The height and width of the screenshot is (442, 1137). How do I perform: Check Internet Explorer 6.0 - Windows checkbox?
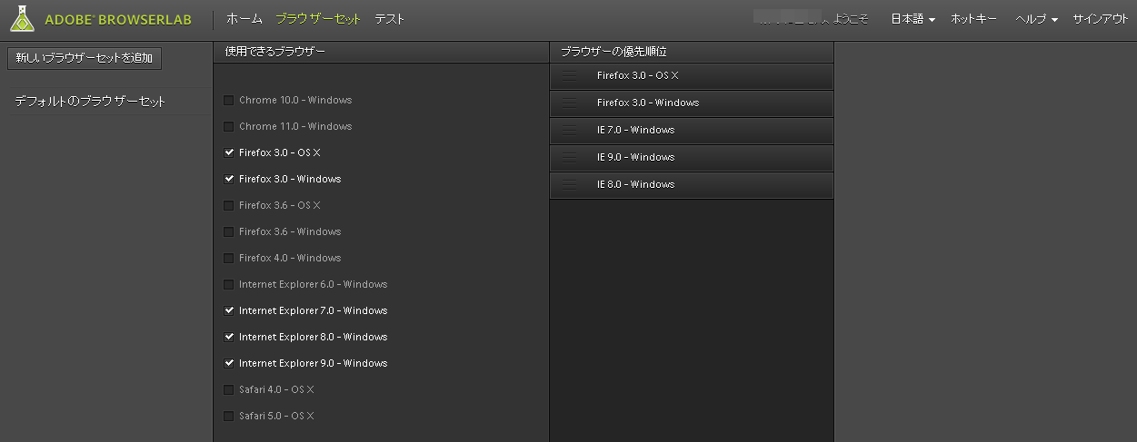[229, 284]
